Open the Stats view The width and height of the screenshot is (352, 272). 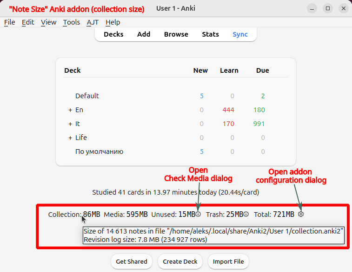[210, 34]
